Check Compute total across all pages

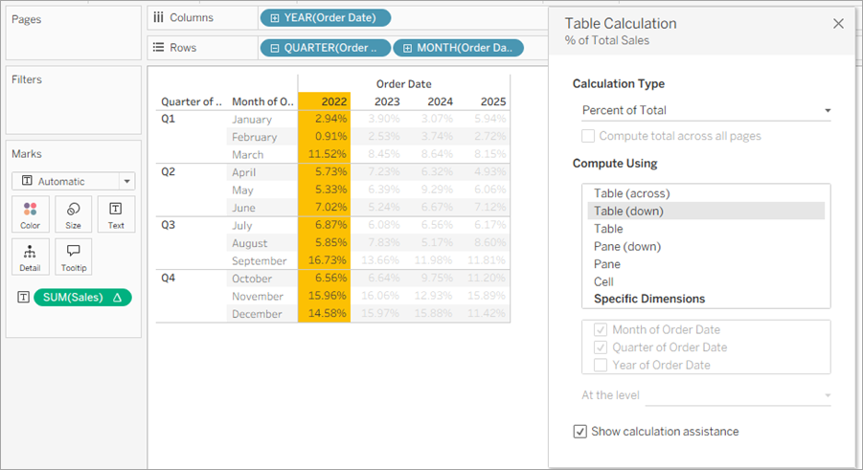[x=588, y=136]
